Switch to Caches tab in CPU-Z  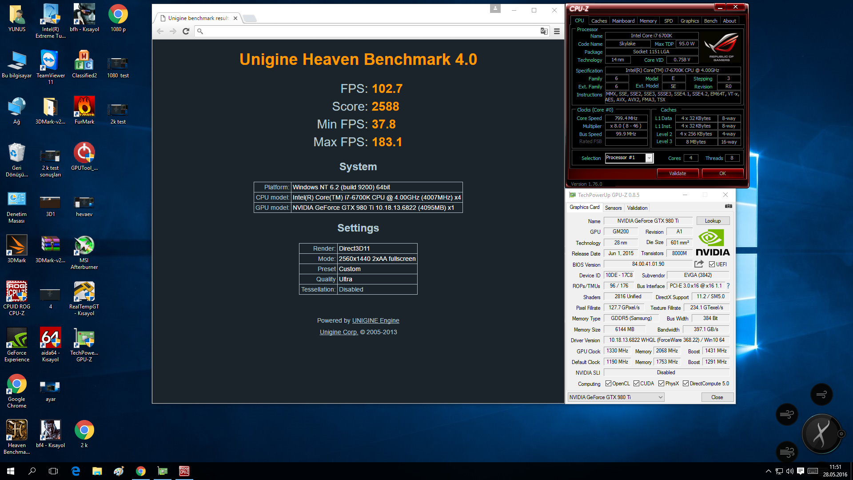pyautogui.click(x=599, y=21)
